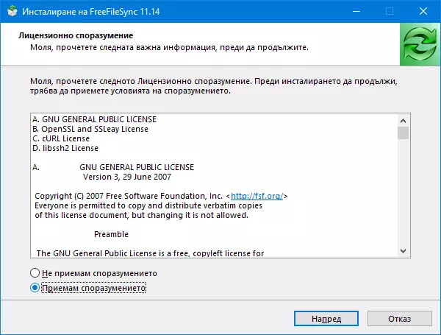Click the "C. cURL License" line
The image size is (441, 335).
point(61,138)
